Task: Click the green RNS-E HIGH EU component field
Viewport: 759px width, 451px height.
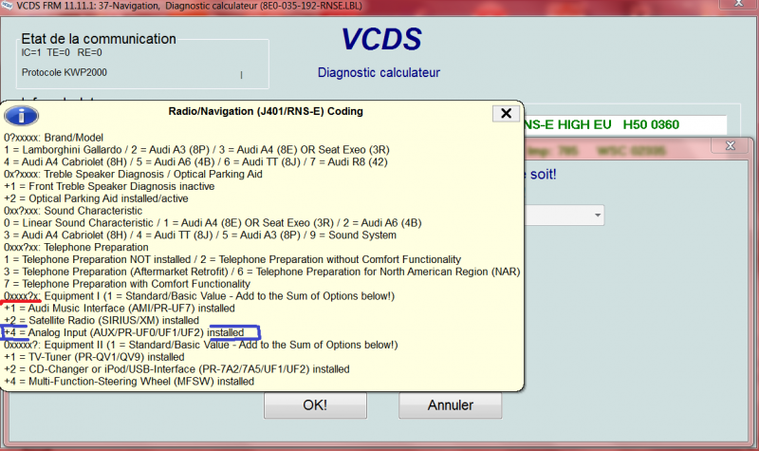Action: pyautogui.click(x=623, y=124)
